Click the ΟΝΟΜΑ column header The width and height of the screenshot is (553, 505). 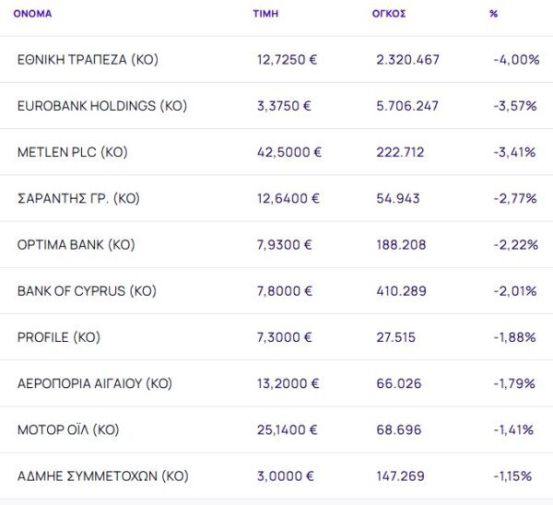[32, 14]
